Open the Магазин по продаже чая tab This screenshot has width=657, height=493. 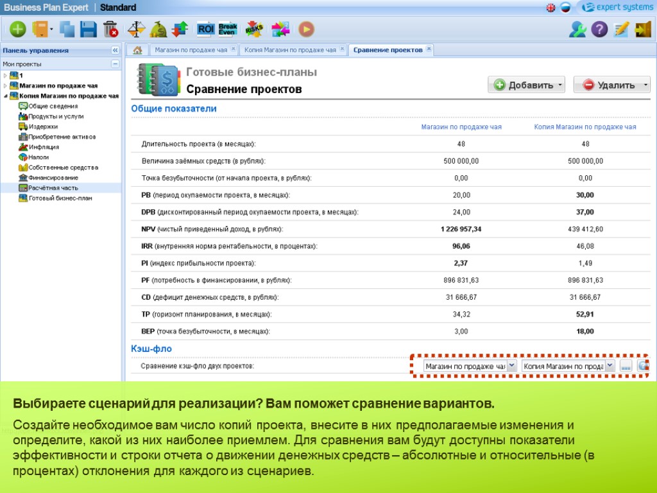click(191, 50)
